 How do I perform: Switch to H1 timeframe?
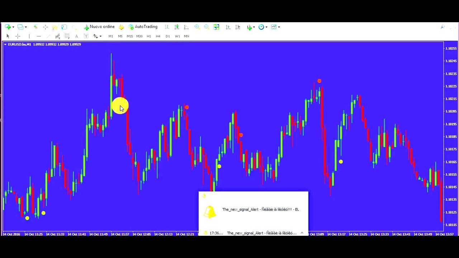click(x=149, y=36)
